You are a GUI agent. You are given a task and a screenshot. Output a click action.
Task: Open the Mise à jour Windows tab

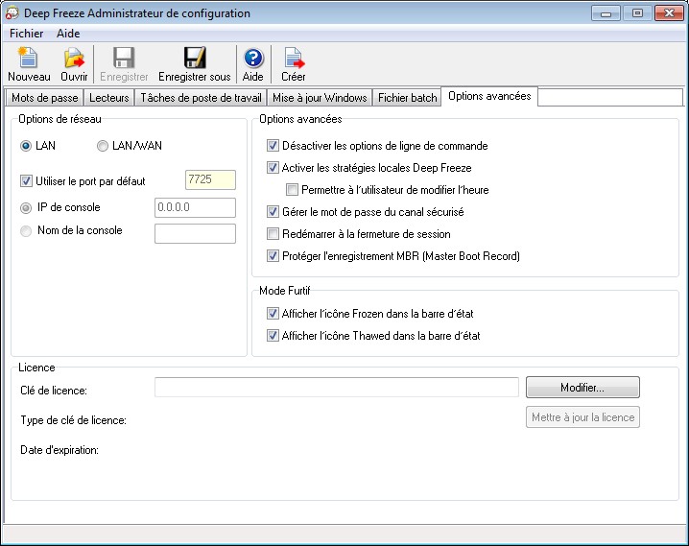(x=320, y=98)
